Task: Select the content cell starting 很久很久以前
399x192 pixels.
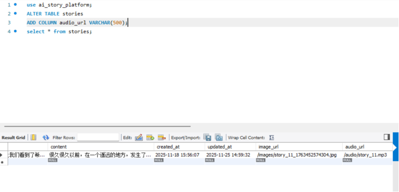Action: pyautogui.click(x=101, y=155)
